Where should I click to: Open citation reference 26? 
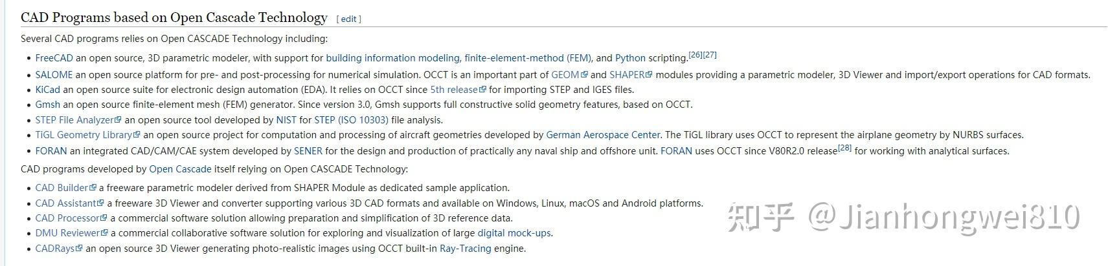[x=695, y=55]
